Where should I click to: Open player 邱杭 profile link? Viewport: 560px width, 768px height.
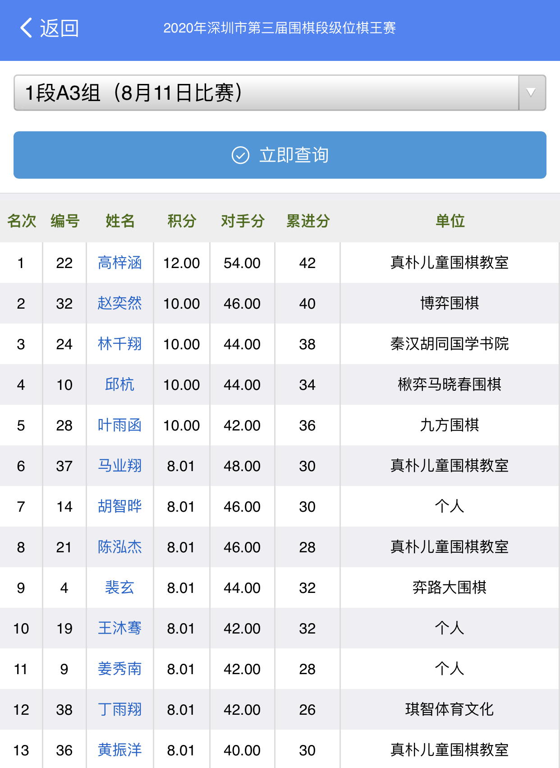click(x=119, y=384)
